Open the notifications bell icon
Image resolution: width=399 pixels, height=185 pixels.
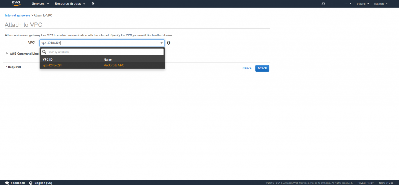323,4
